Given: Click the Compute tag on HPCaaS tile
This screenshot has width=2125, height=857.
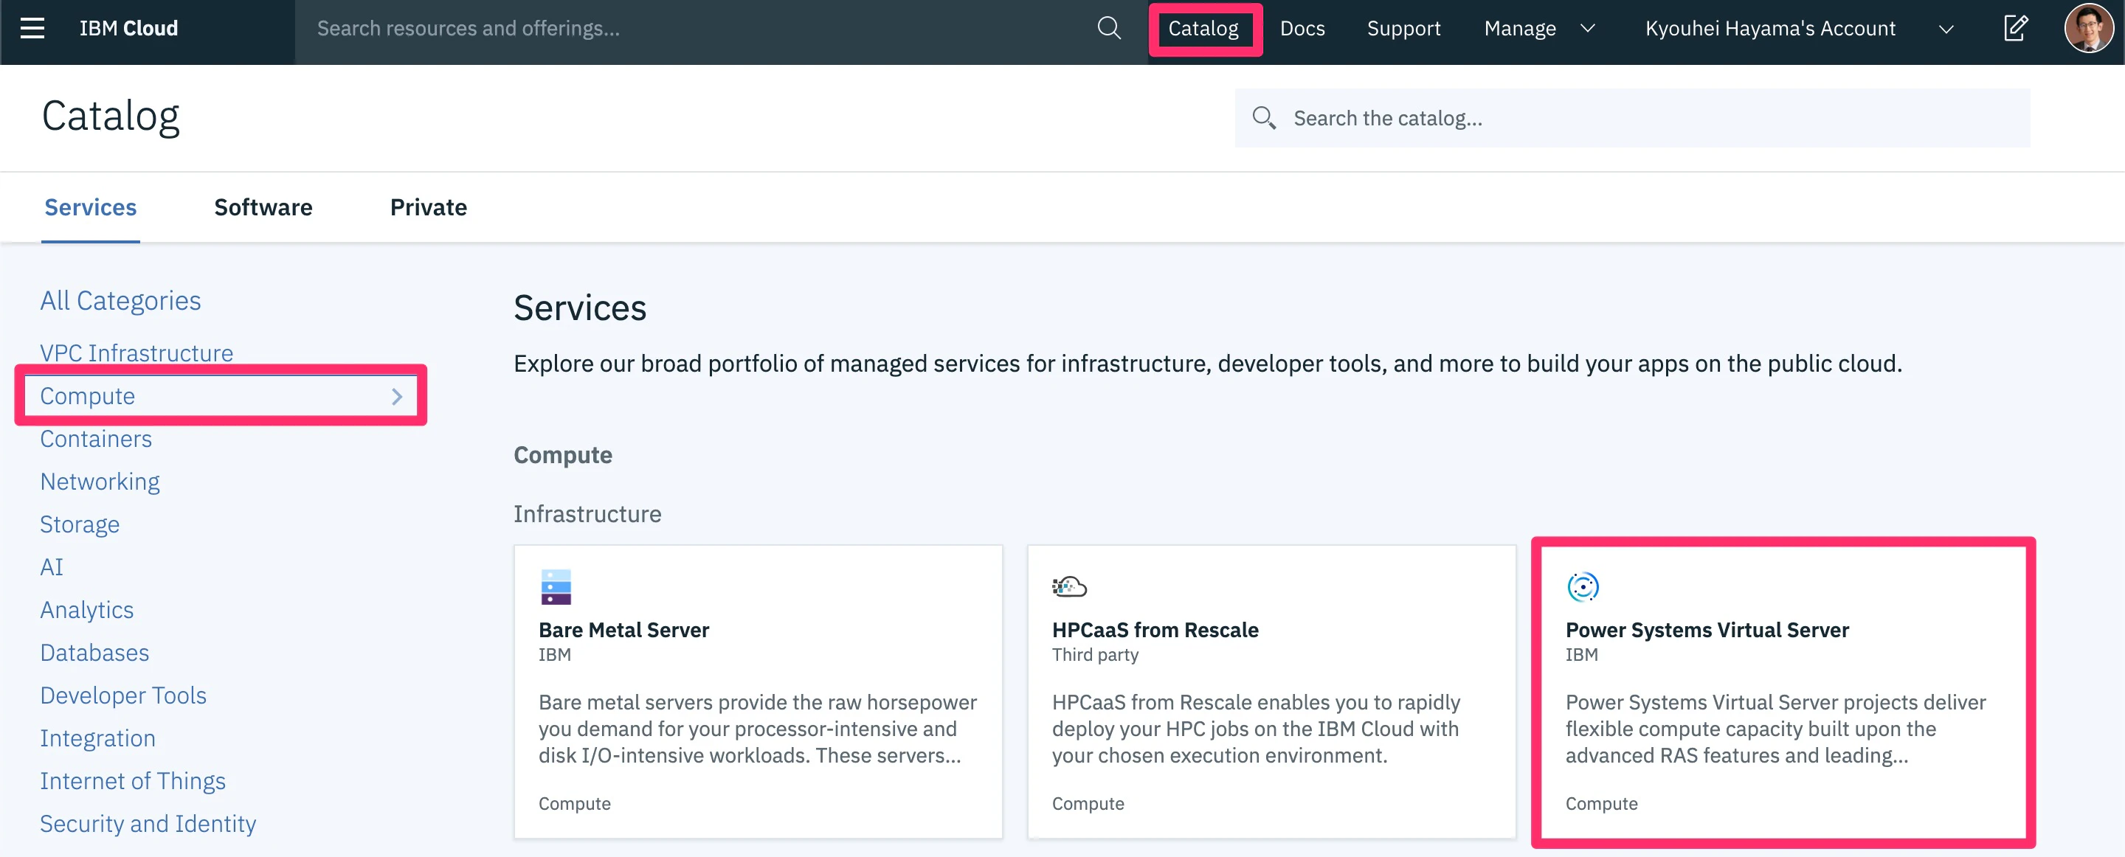Looking at the screenshot, I should point(1088,804).
